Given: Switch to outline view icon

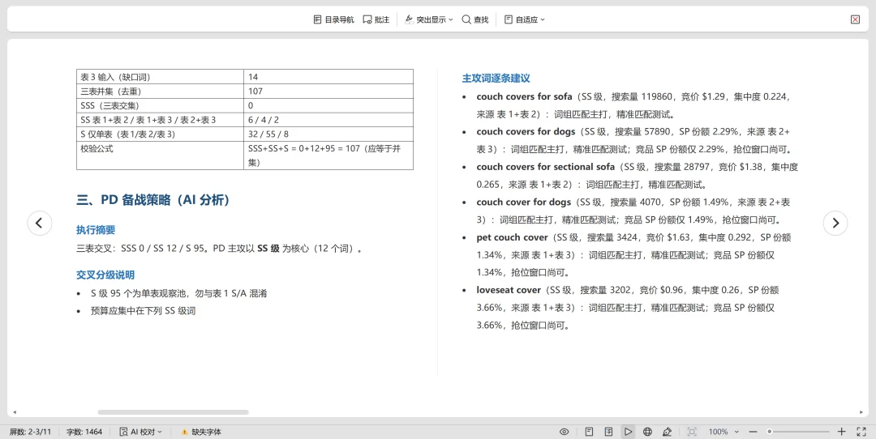Looking at the screenshot, I should [608, 432].
